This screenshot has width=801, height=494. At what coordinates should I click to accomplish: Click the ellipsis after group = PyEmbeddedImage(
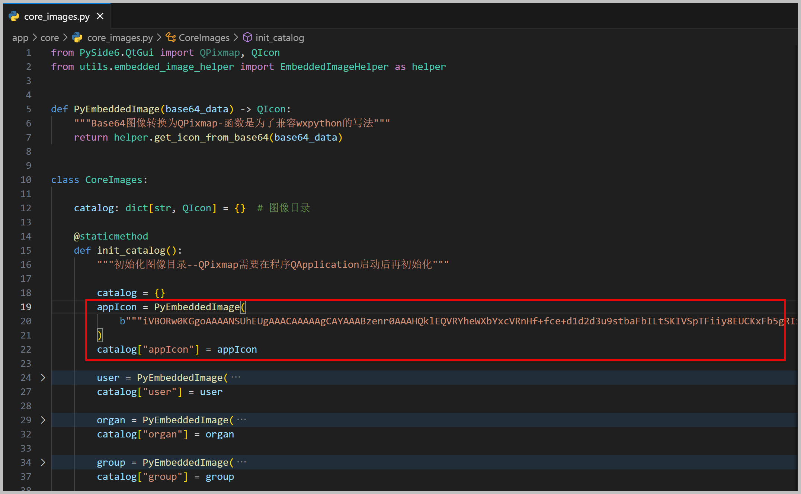[241, 462]
